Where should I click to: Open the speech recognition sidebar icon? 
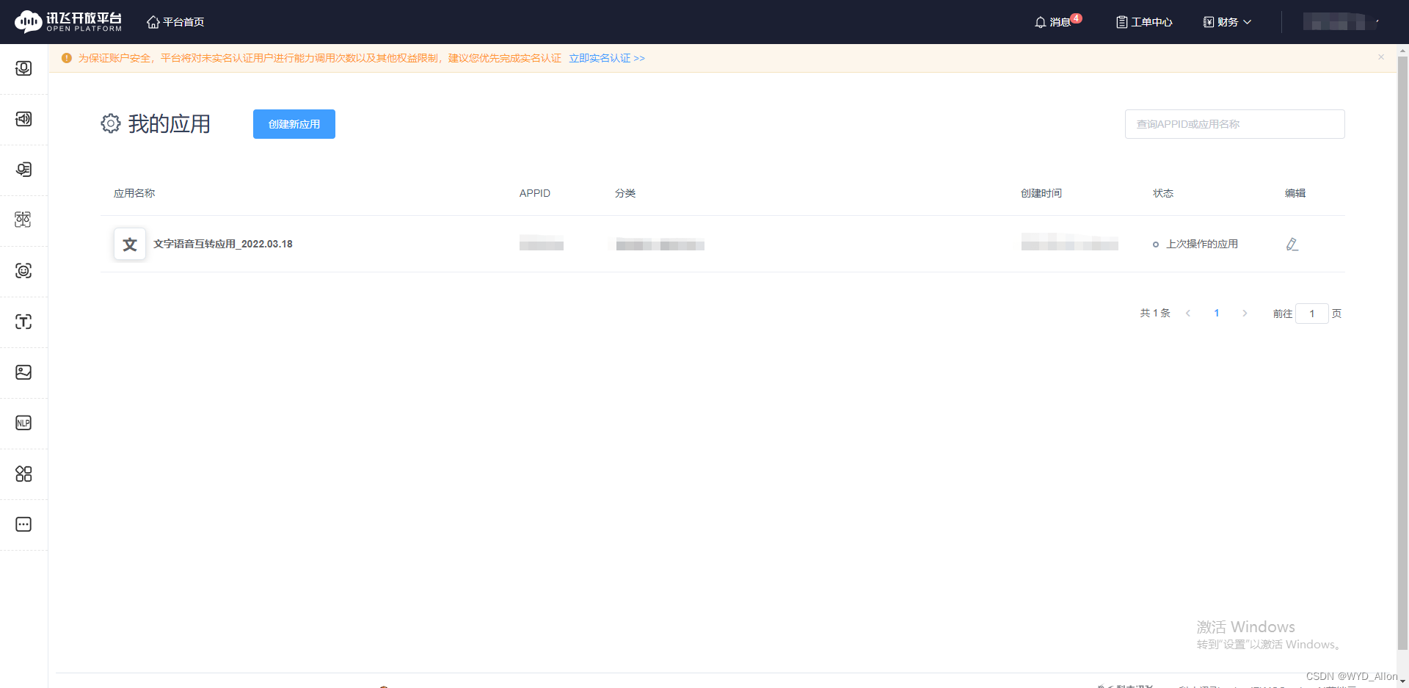click(23, 68)
